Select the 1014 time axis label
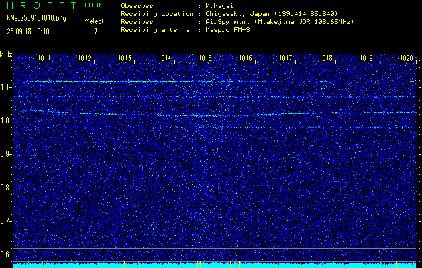This screenshot has height=268, width=422. point(165,58)
